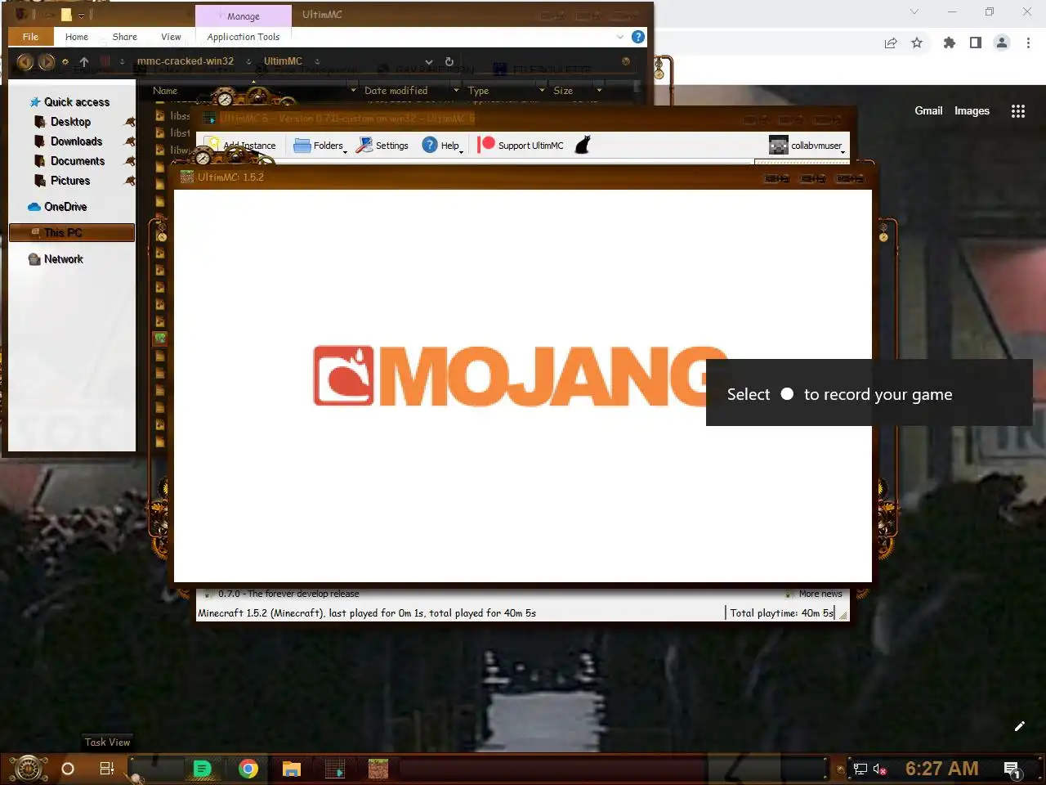This screenshot has height=785, width=1046.
Task: Switch to File Explorer on the taskbar
Action: tap(292, 769)
